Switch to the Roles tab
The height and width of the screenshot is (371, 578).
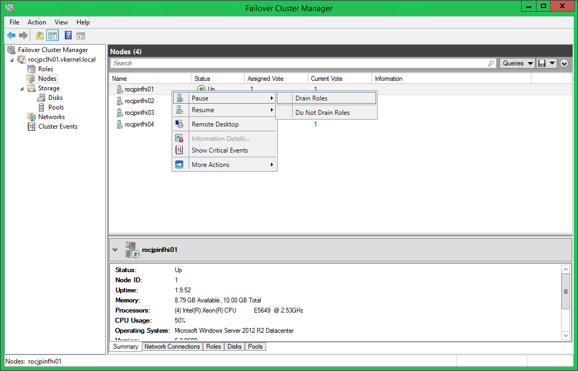[214, 347]
